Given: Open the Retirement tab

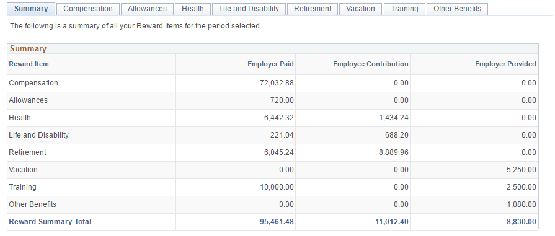Looking at the screenshot, I should pyautogui.click(x=313, y=9).
